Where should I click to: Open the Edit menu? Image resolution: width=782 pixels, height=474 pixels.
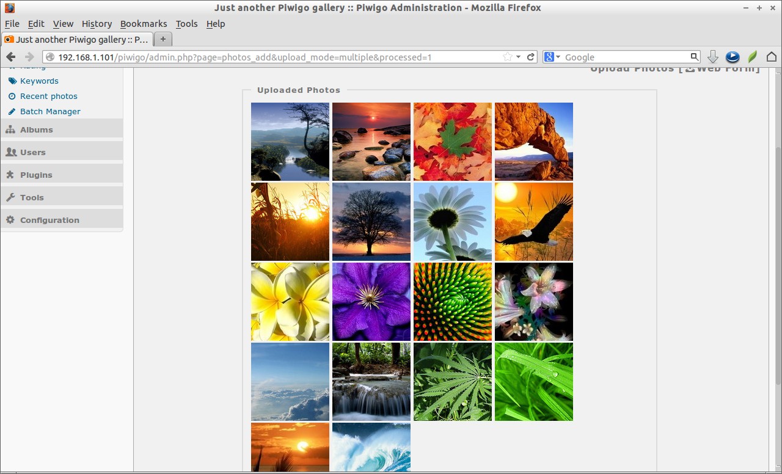[36, 24]
